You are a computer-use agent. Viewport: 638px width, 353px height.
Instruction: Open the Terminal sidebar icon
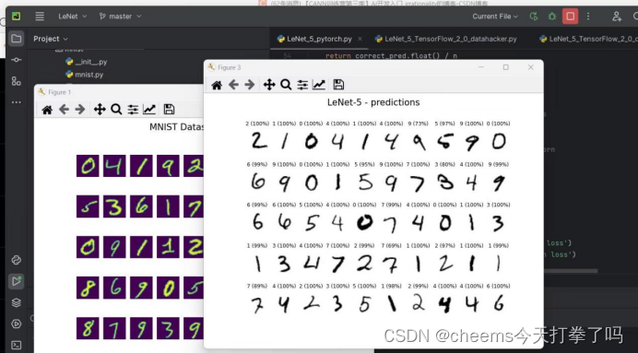(x=17, y=345)
